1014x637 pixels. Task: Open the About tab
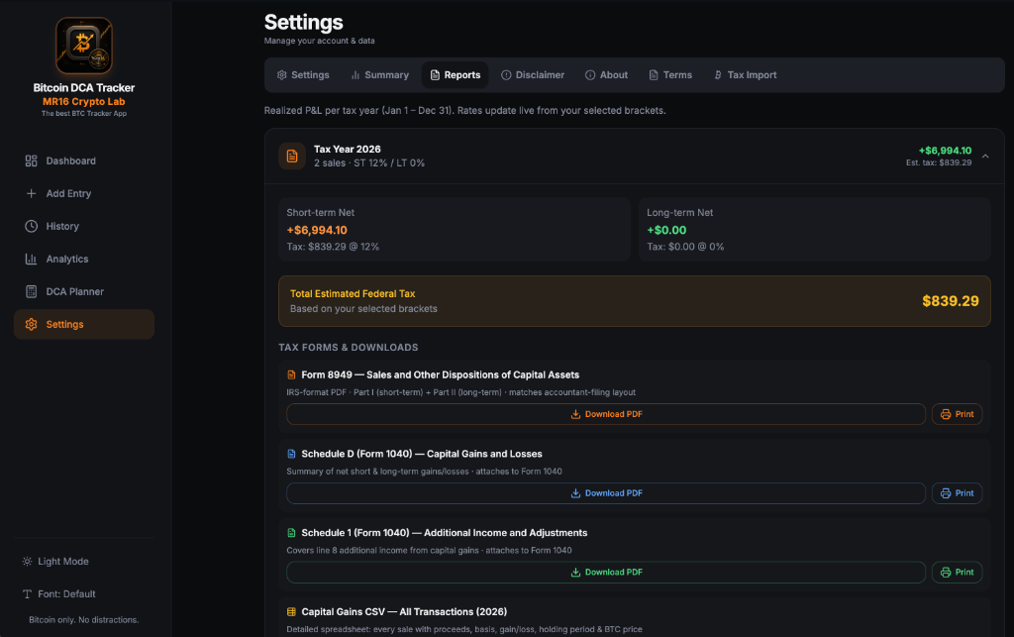(607, 75)
